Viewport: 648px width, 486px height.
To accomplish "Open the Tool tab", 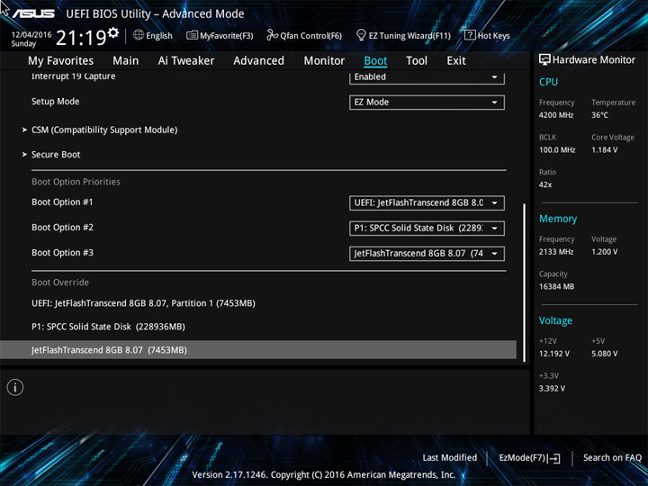I will click(417, 61).
